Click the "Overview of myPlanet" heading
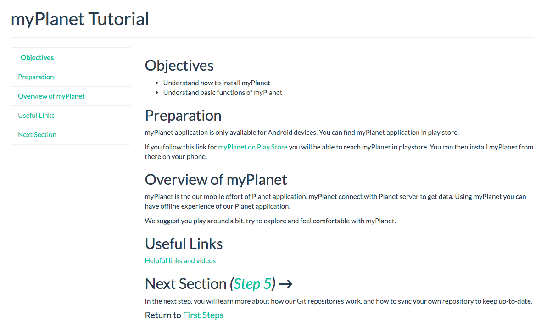The width and height of the screenshot is (558, 332). [x=216, y=179]
